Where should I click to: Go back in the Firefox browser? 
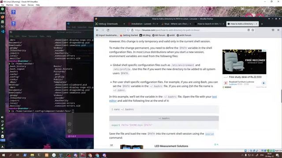[97, 30]
